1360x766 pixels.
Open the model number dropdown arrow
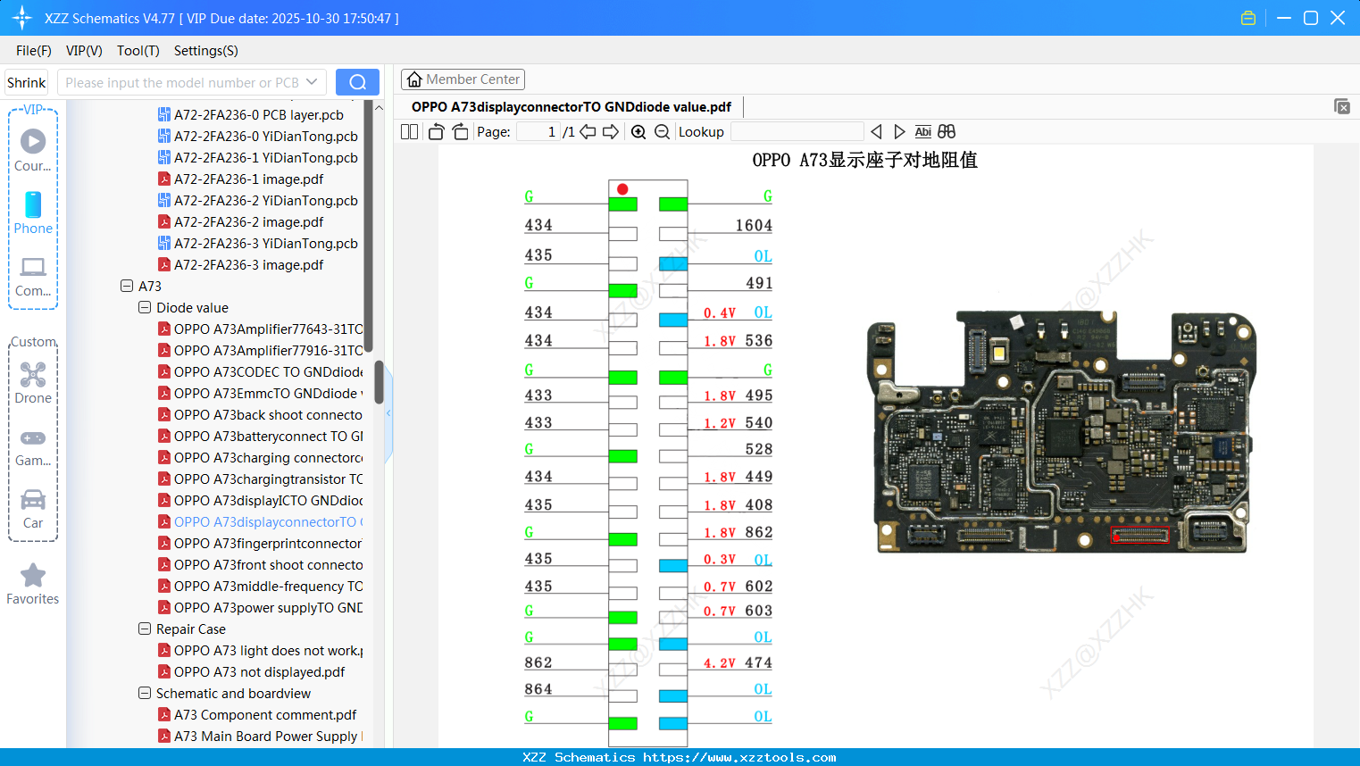(312, 82)
